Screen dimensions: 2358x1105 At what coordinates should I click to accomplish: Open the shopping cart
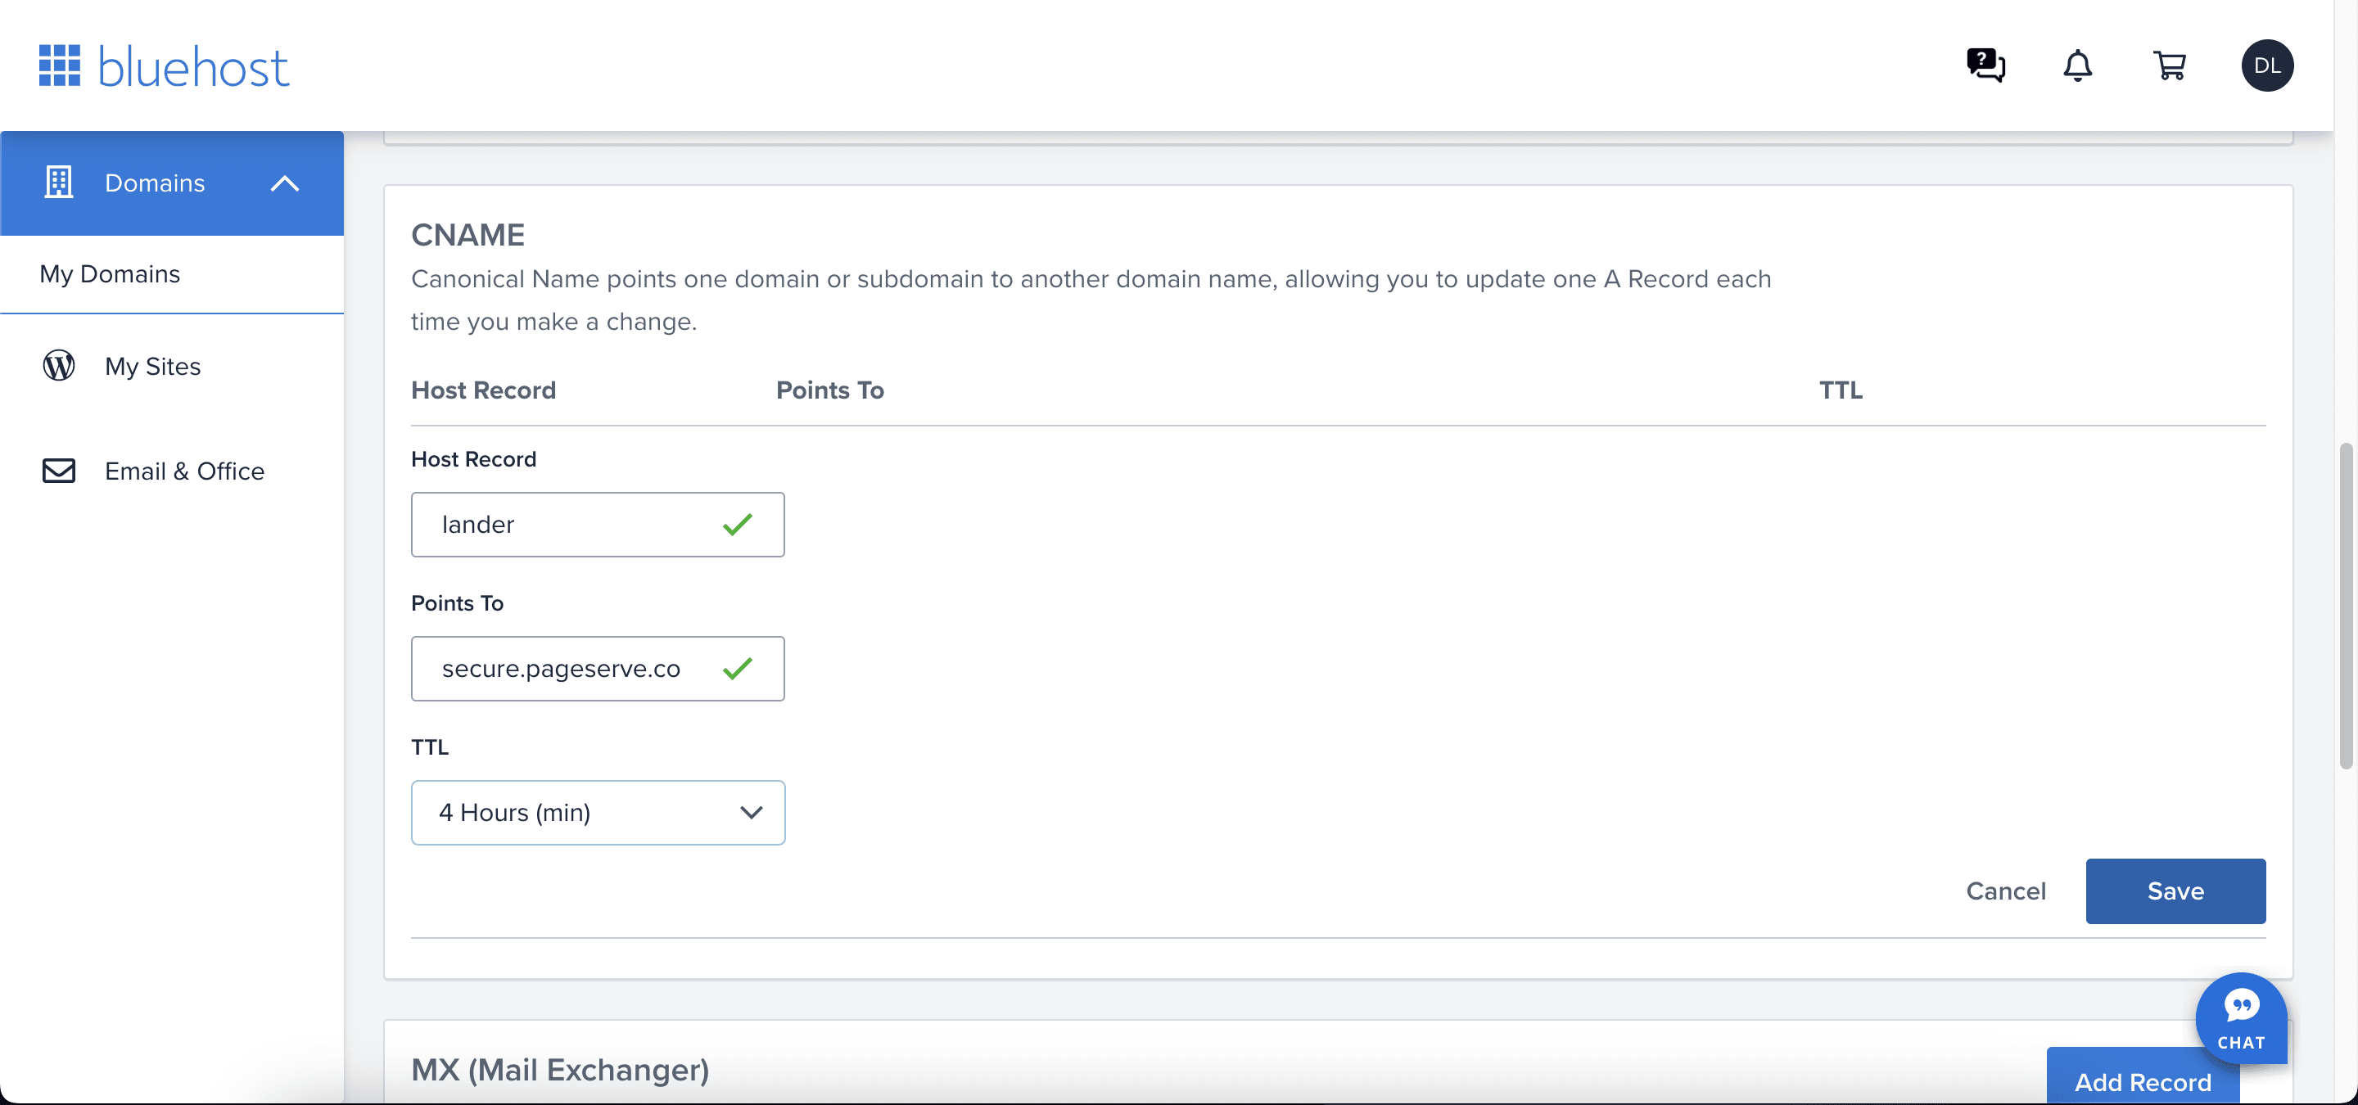click(x=2170, y=65)
